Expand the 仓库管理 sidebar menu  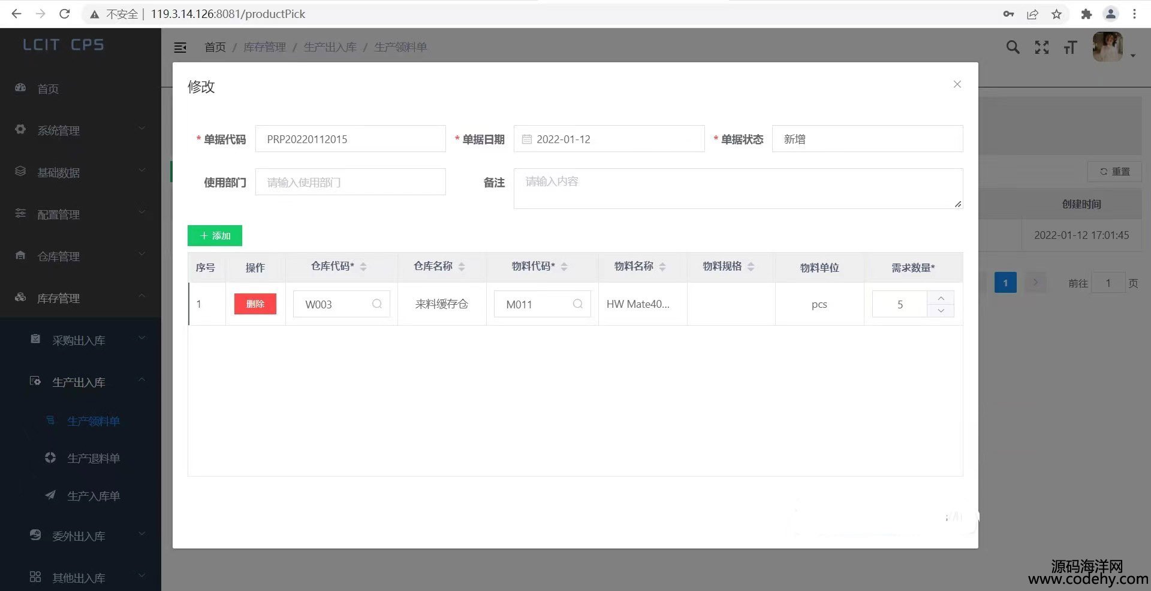pos(80,256)
